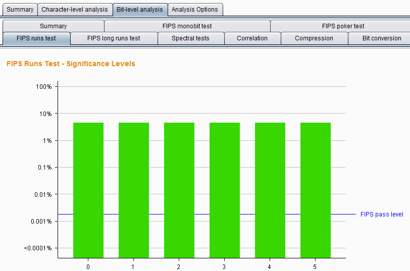Switch to the Bit conversion tab
The width and height of the screenshot is (410, 271).
point(382,38)
